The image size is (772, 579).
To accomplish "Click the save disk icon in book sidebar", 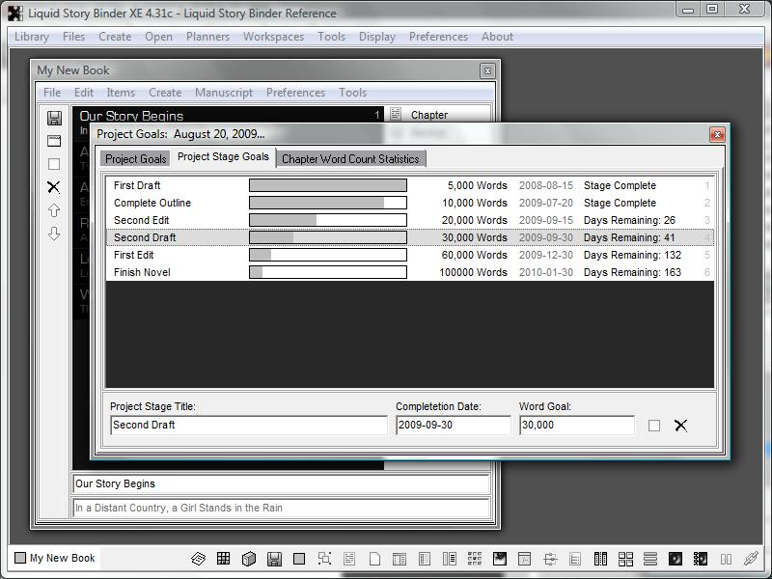I will (54, 118).
